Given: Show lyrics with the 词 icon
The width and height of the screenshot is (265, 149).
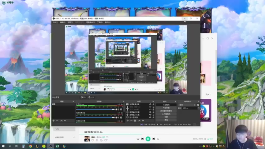Looking at the screenshot, I should click(x=205, y=139).
